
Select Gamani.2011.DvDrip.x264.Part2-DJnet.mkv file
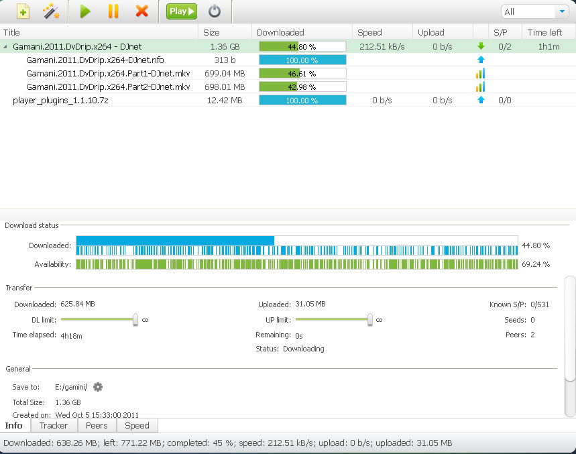108,87
